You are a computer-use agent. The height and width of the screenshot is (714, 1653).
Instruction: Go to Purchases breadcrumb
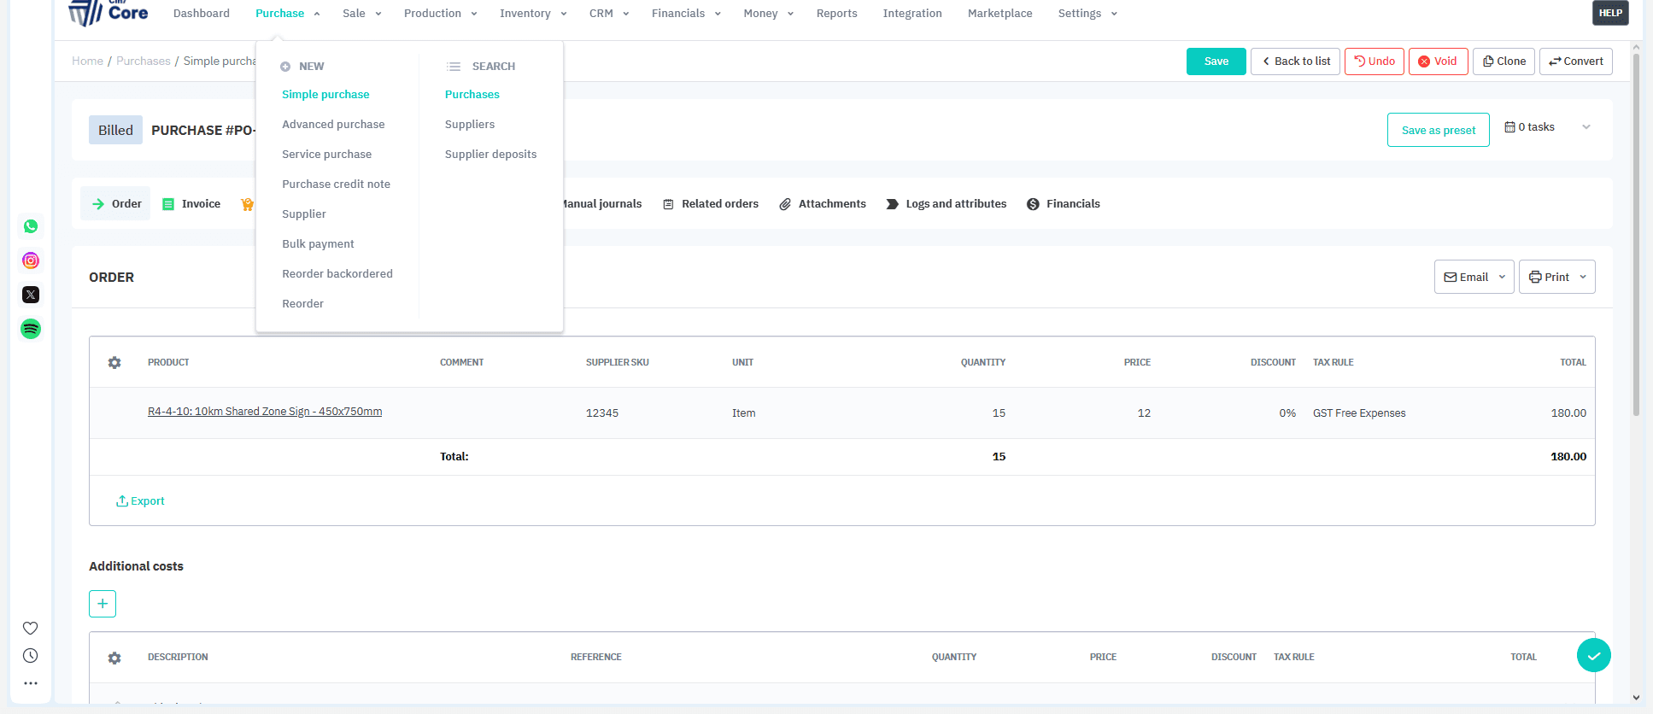click(144, 61)
